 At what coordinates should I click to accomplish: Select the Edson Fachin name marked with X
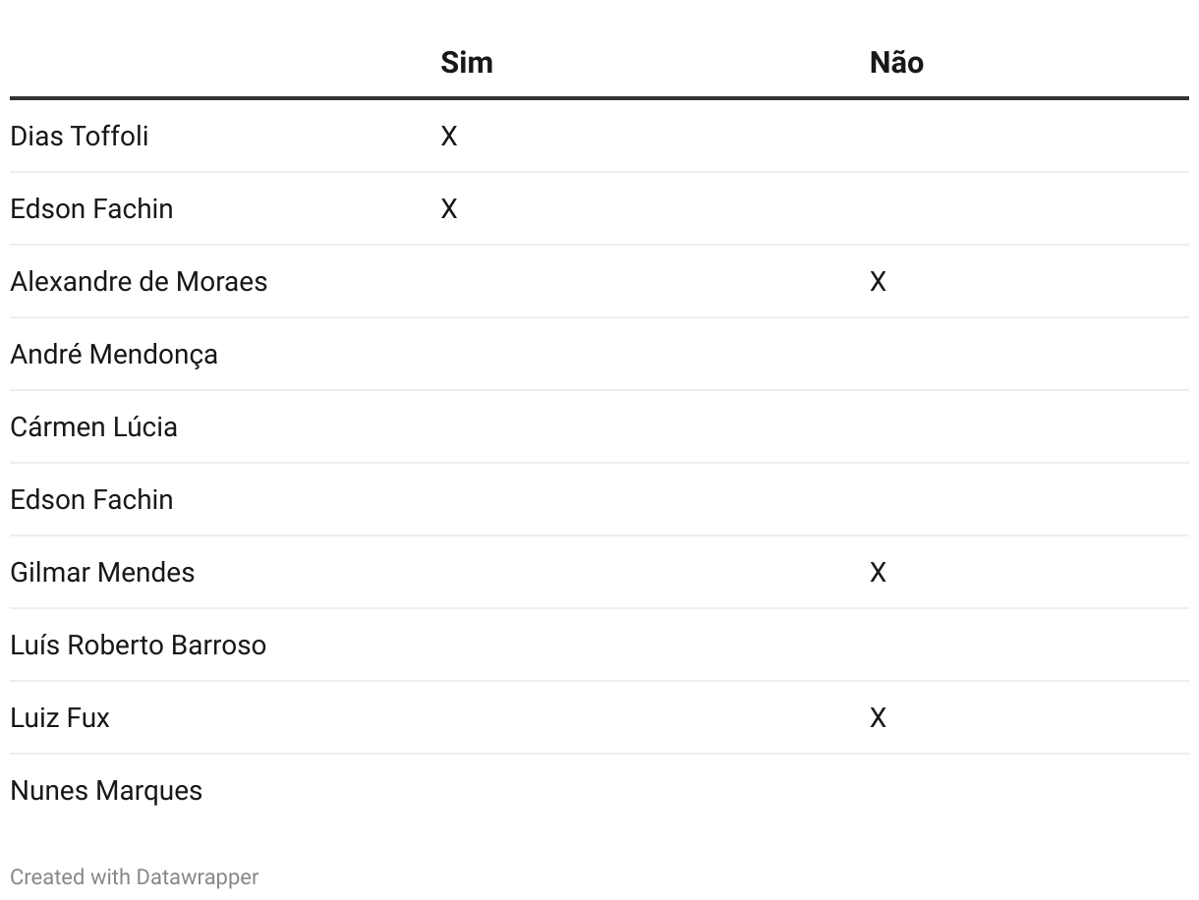[91, 208]
